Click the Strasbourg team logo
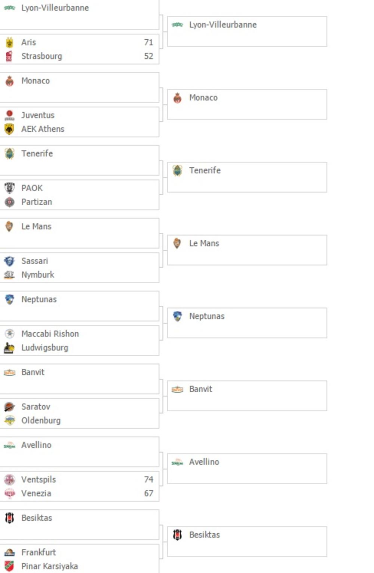 [9, 56]
